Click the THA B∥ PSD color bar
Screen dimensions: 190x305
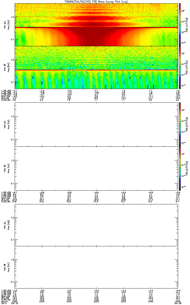click(x=180, y=67)
